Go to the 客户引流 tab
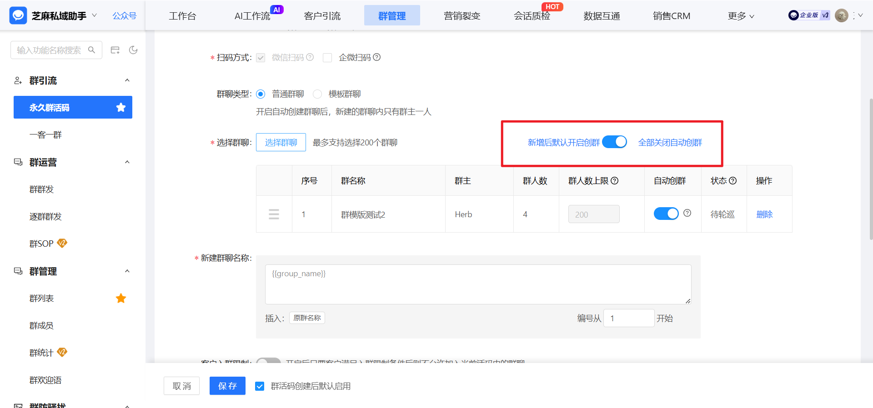Screen dimensions: 873x408 tap(322, 16)
